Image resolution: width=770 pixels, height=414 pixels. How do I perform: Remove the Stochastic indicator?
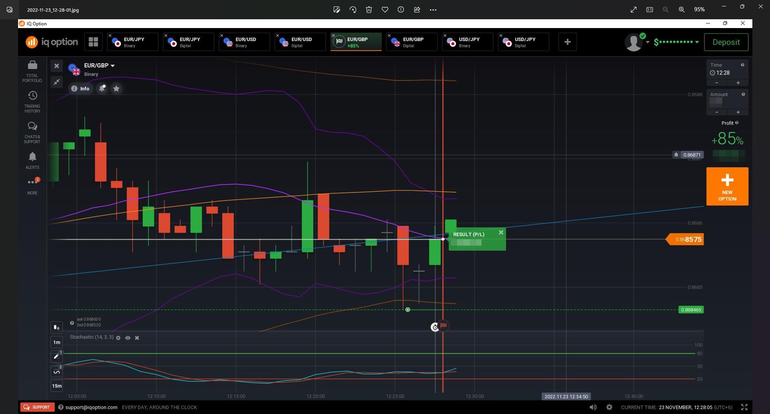tap(137, 338)
